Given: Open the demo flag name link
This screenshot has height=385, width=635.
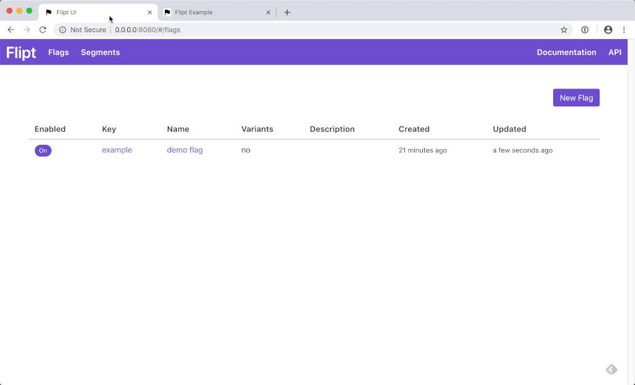Looking at the screenshot, I should click(185, 150).
